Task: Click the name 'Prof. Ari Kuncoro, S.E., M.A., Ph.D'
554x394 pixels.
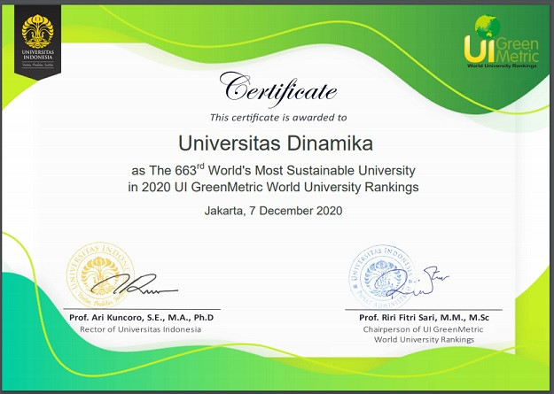Action: (142, 317)
